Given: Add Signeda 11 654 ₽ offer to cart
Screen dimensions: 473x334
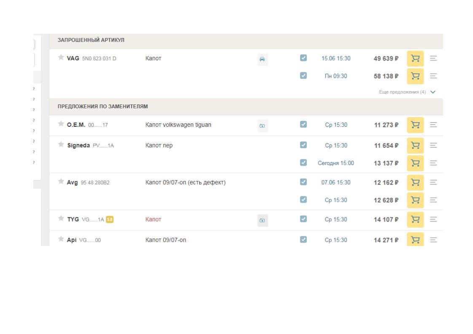Looking at the screenshot, I should (x=415, y=145).
